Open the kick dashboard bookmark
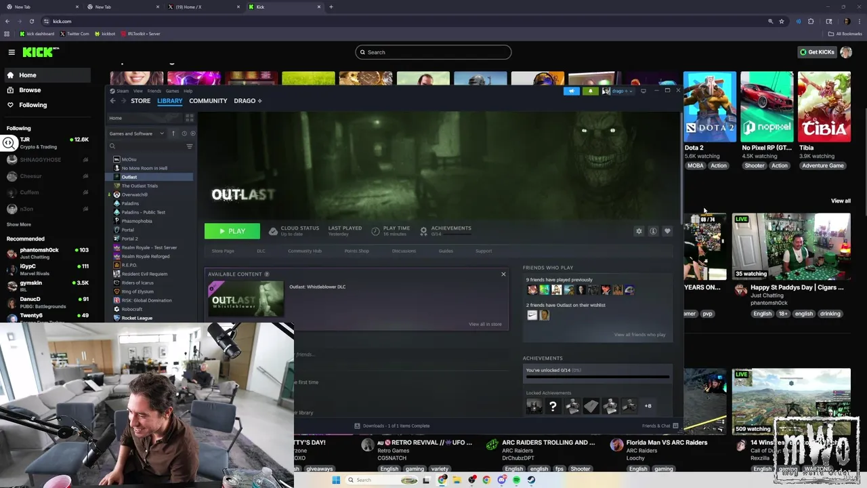 coord(37,33)
